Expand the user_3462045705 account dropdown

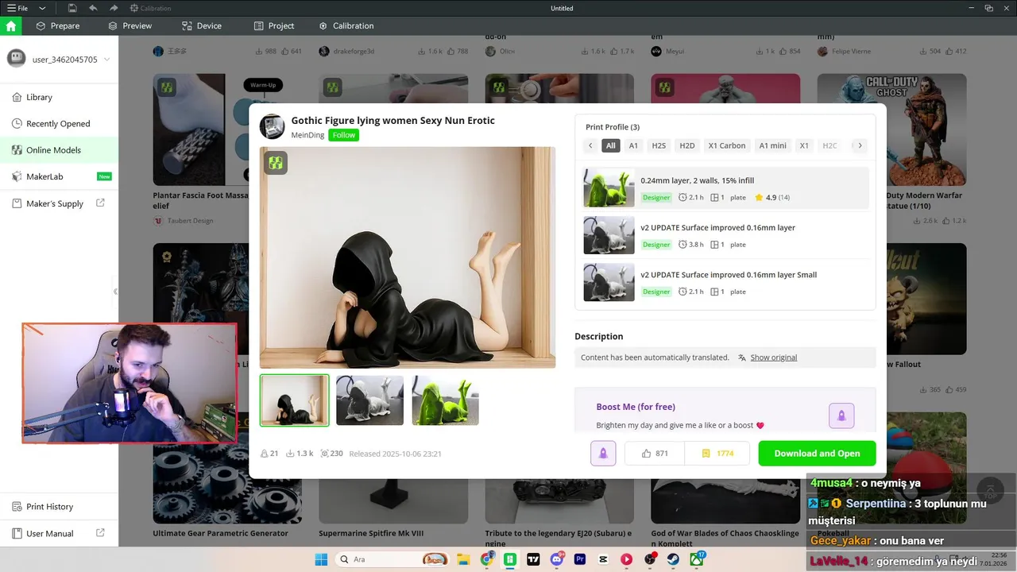(106, 60)
